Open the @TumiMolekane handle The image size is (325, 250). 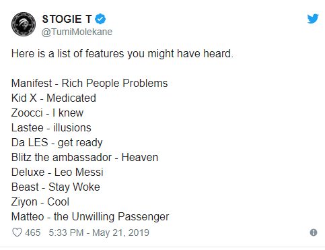coord(77,32)
